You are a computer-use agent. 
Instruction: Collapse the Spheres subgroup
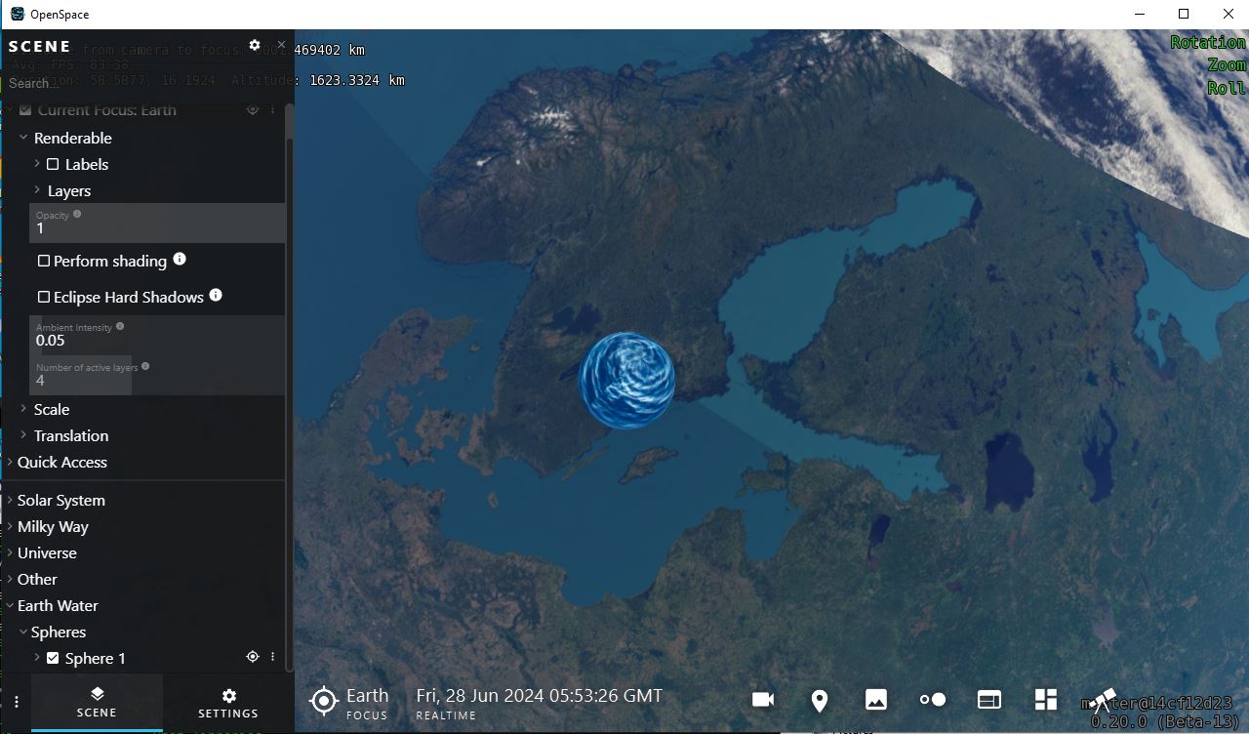click(23, 632)
